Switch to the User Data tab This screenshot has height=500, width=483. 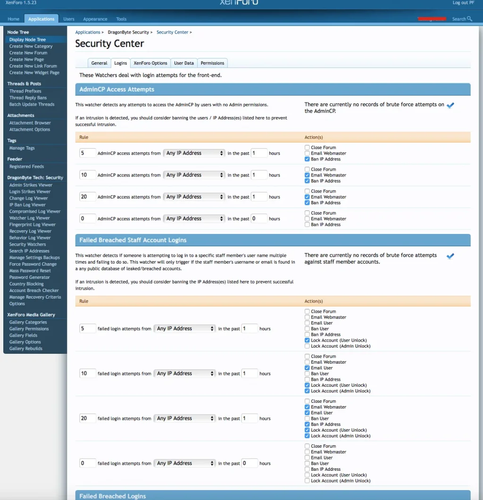point(183,63)
